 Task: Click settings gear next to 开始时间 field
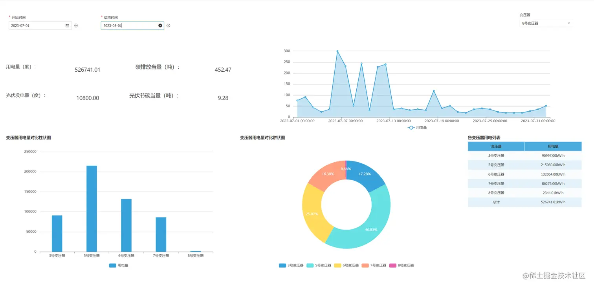76,25
